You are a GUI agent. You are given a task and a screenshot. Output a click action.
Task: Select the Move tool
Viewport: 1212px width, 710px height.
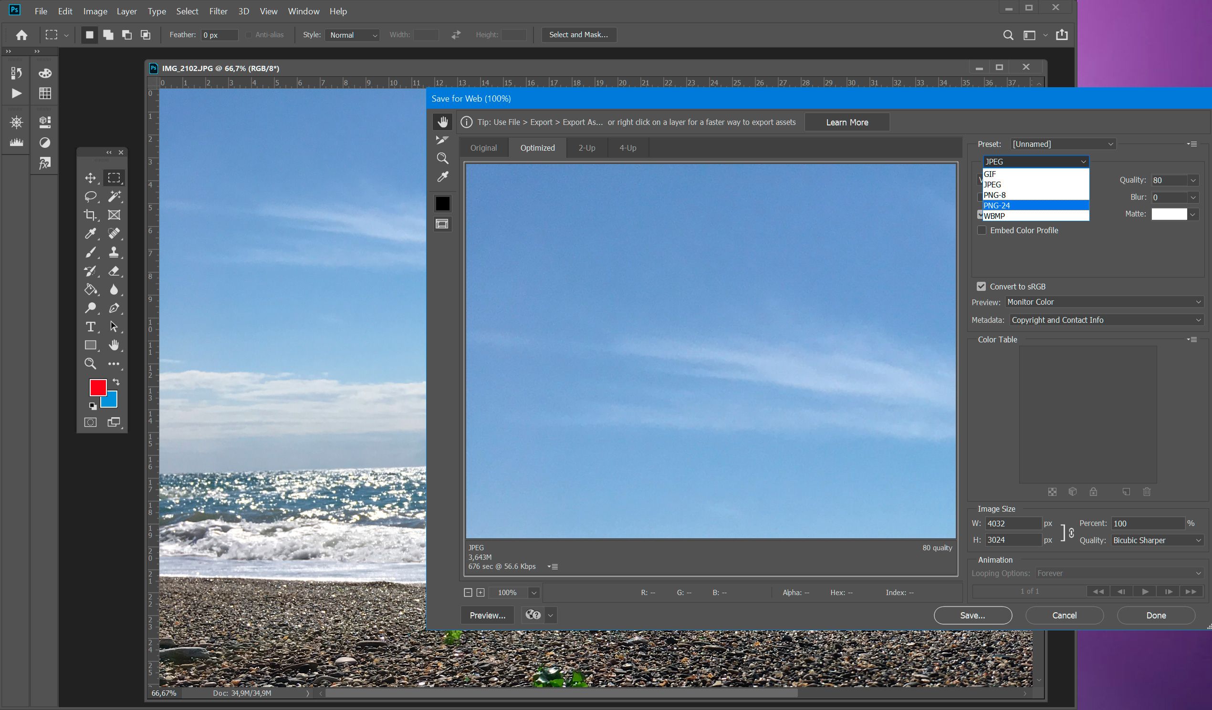tap(90, 177)
